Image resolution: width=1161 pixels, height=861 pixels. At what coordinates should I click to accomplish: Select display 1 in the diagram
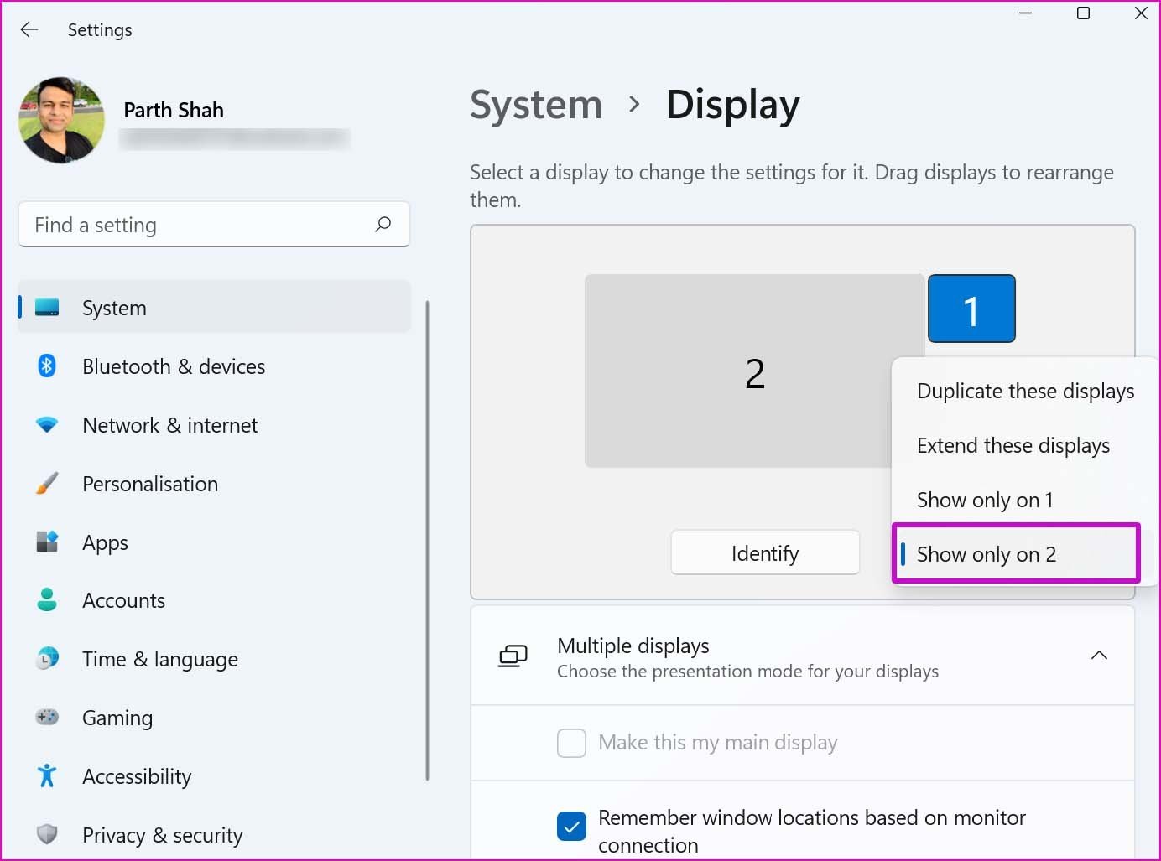pos(971,309)
